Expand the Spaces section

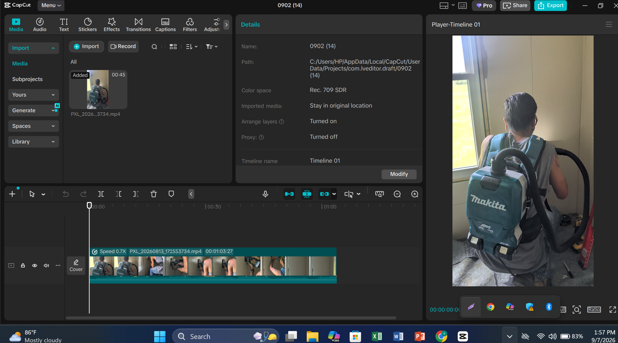click(x=34, y=126)
